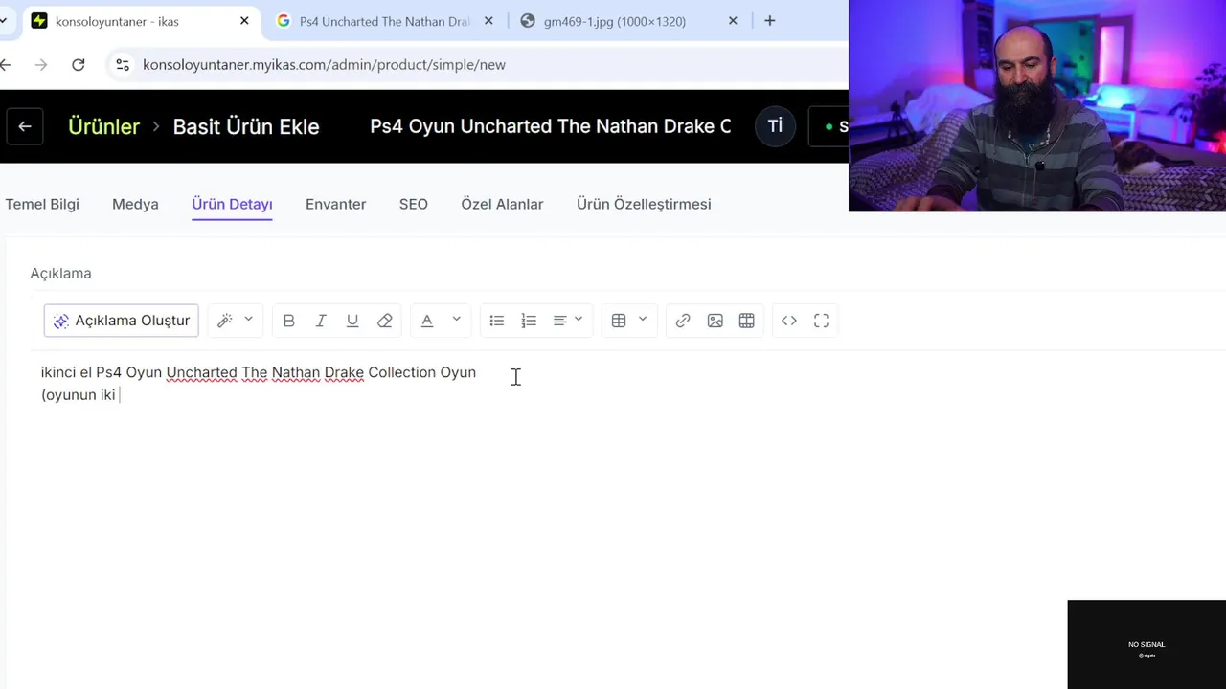The height and width of the screenshot is (689, 1226).
Task: Expand the editor to fullscreen
Action: [x=821, y=321]
